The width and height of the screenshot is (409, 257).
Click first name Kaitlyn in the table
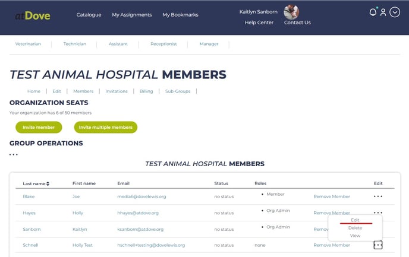tap(80, 229)
